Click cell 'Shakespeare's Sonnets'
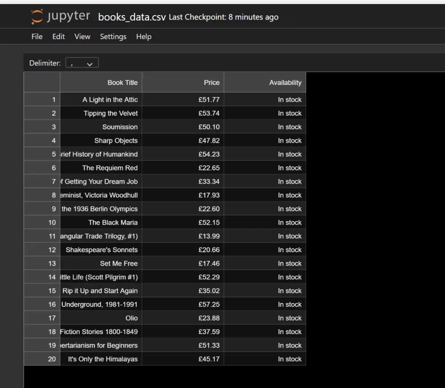The width and height of the screenshot is (445, 388). 101,250
